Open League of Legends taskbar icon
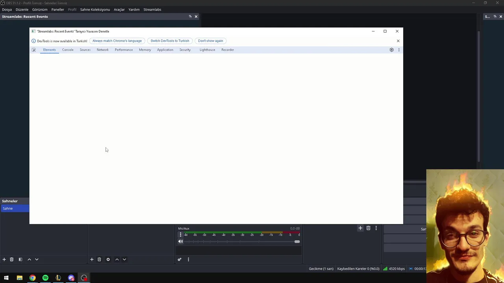This screenshot has height=283, width=504. [x=58, y=278]
